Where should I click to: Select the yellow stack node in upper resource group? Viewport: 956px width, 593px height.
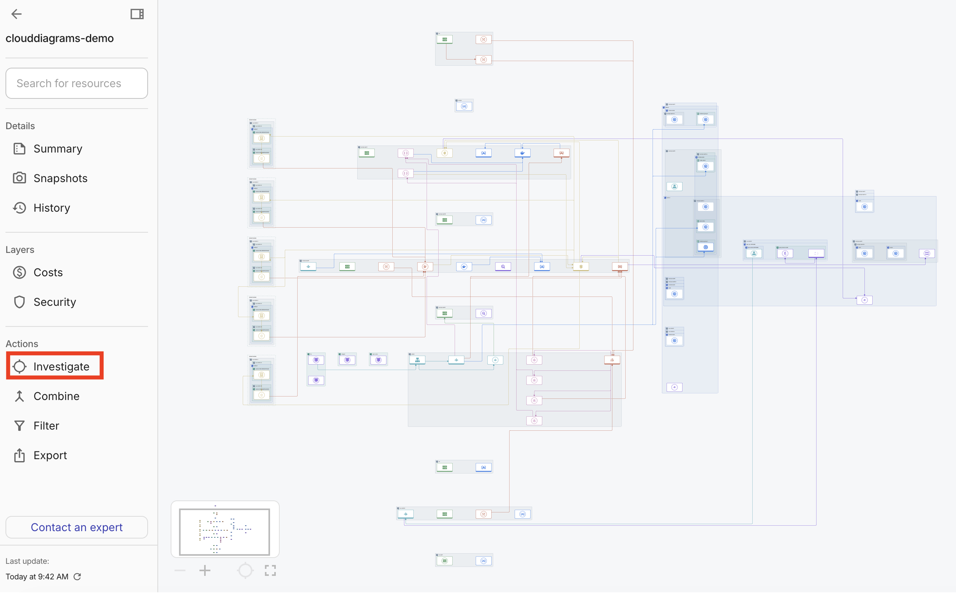click(445, 153)
